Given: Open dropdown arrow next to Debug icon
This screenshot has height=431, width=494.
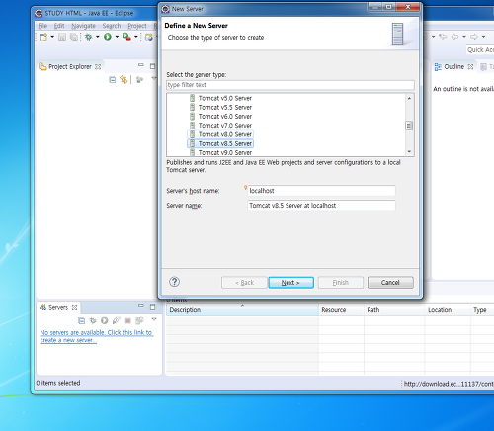Looking at the screenshot, I should click(97, 37).
